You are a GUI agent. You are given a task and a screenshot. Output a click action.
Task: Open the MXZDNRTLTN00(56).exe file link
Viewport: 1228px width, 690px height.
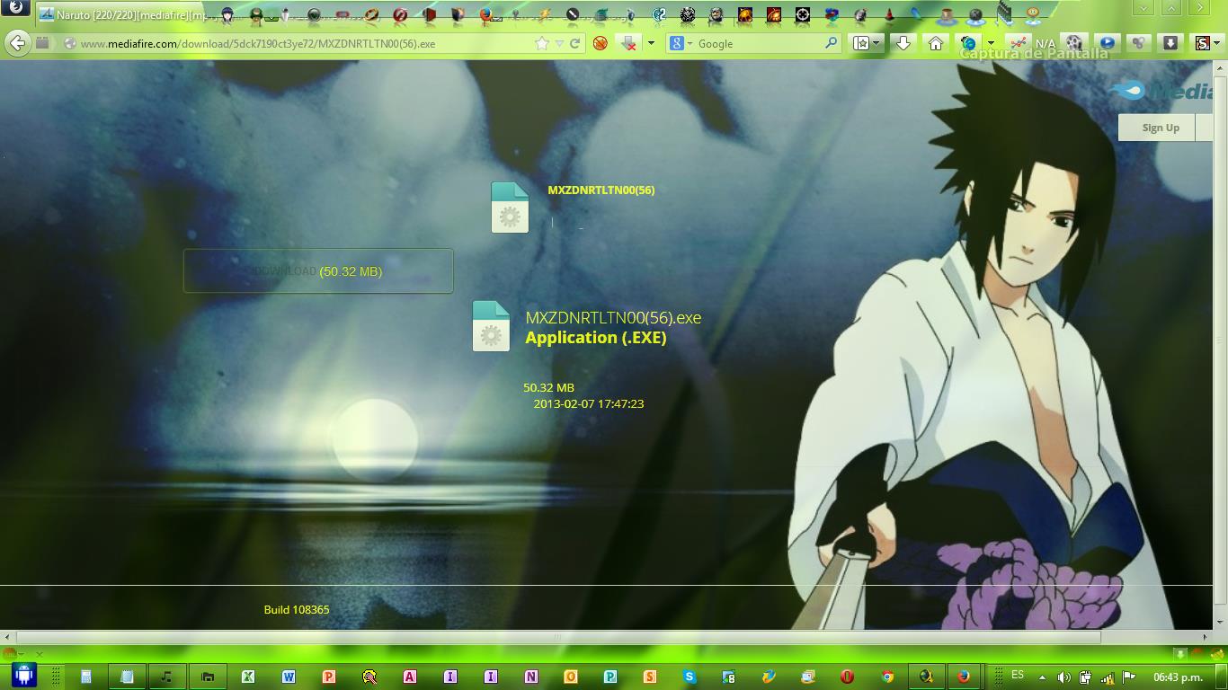pyautogui.click(x=612, y=317)
